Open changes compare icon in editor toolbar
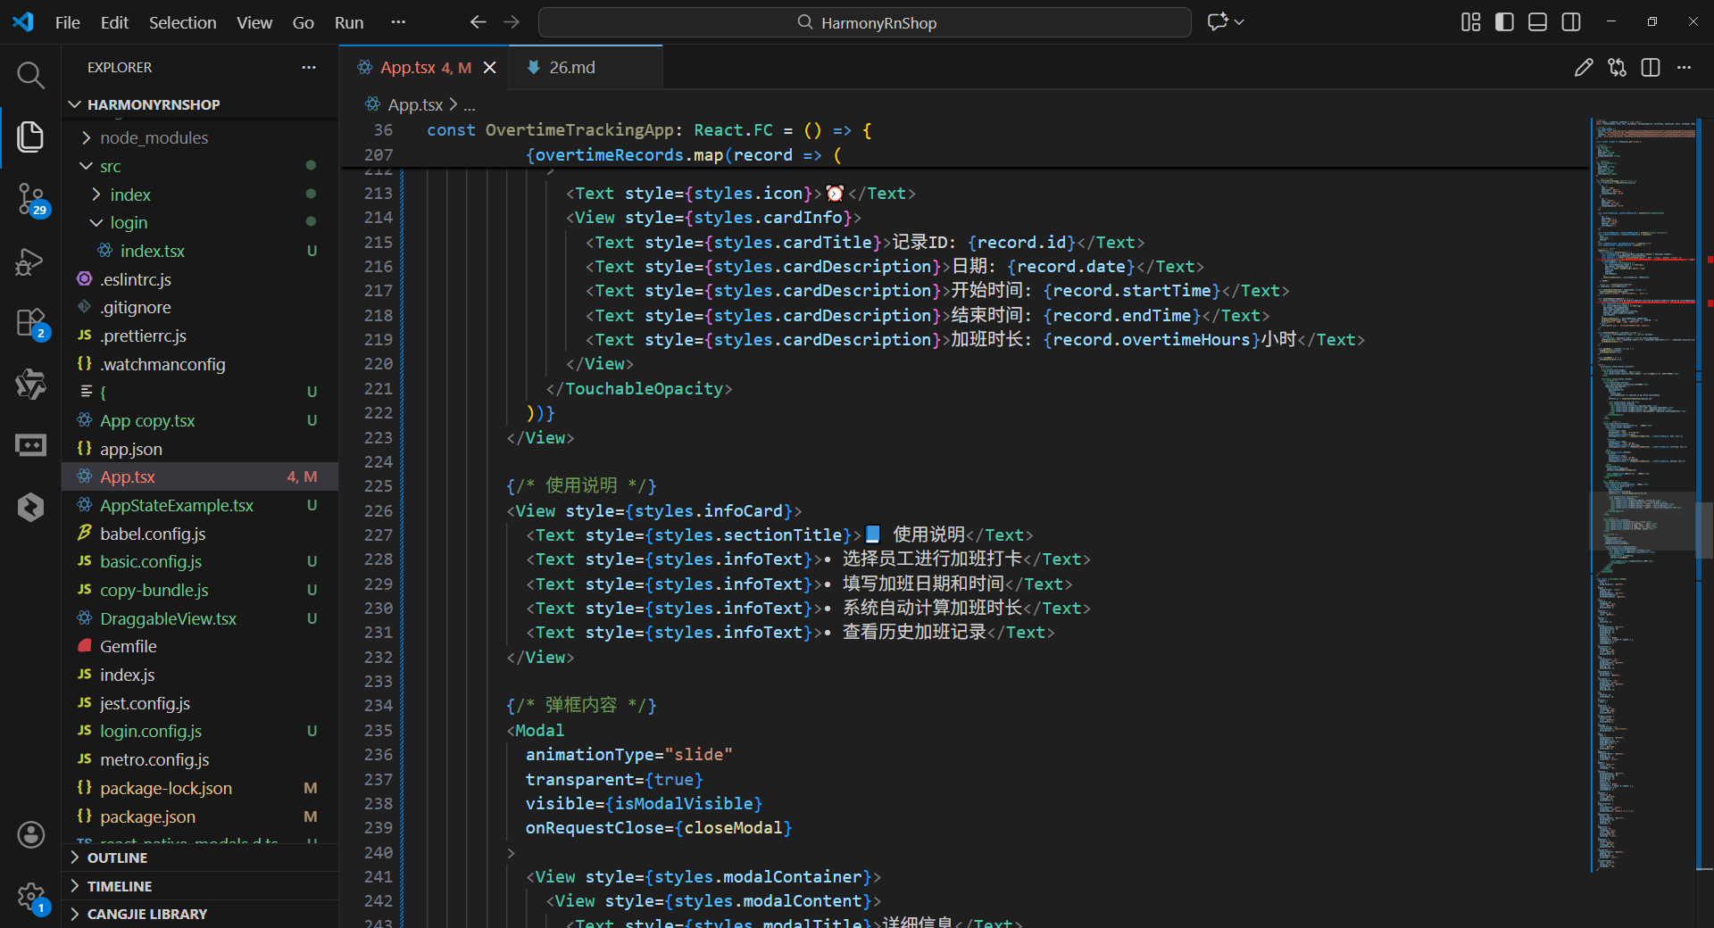 click(1617, 68)
